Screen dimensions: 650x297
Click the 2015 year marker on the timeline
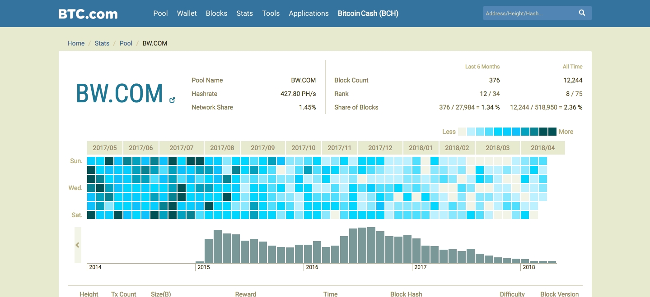tap(204, 267)
